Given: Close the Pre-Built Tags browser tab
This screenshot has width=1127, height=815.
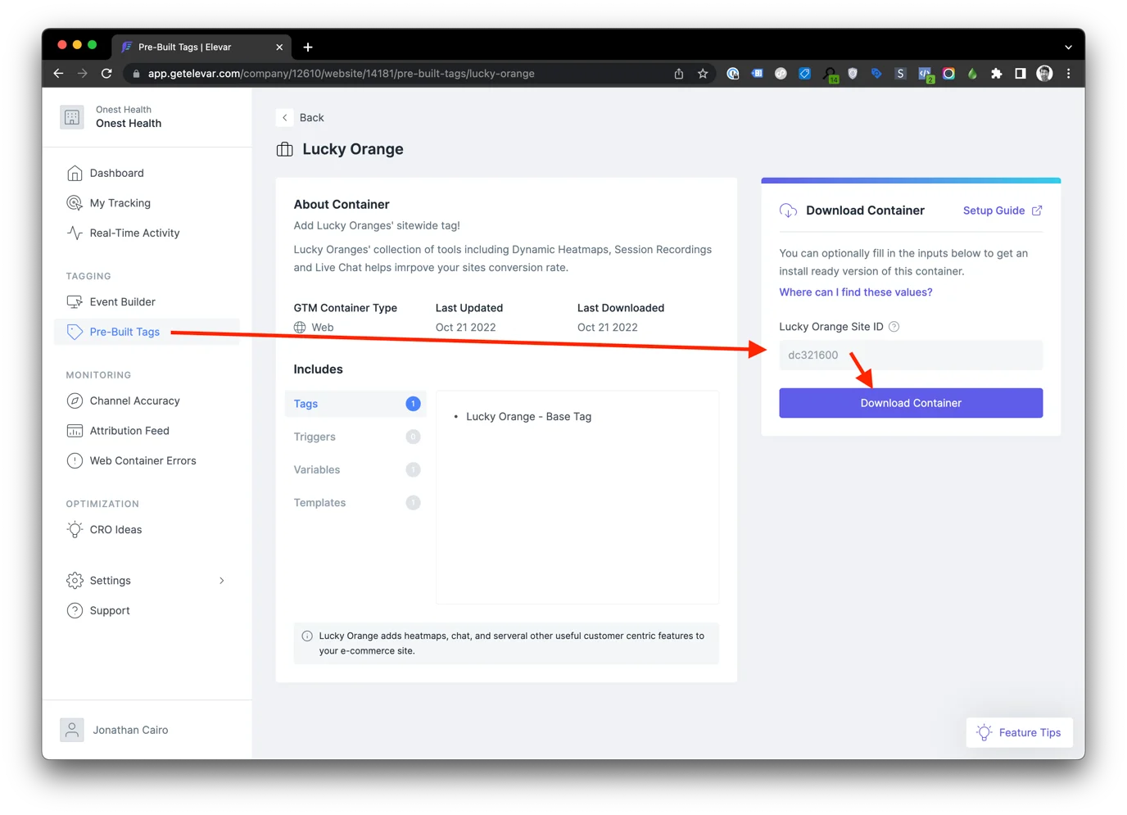Looking at the screenshot, I should pos(279,48).
